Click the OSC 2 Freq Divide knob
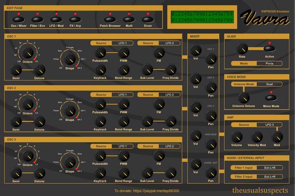 pyautogui.click(x=171, y=122)
